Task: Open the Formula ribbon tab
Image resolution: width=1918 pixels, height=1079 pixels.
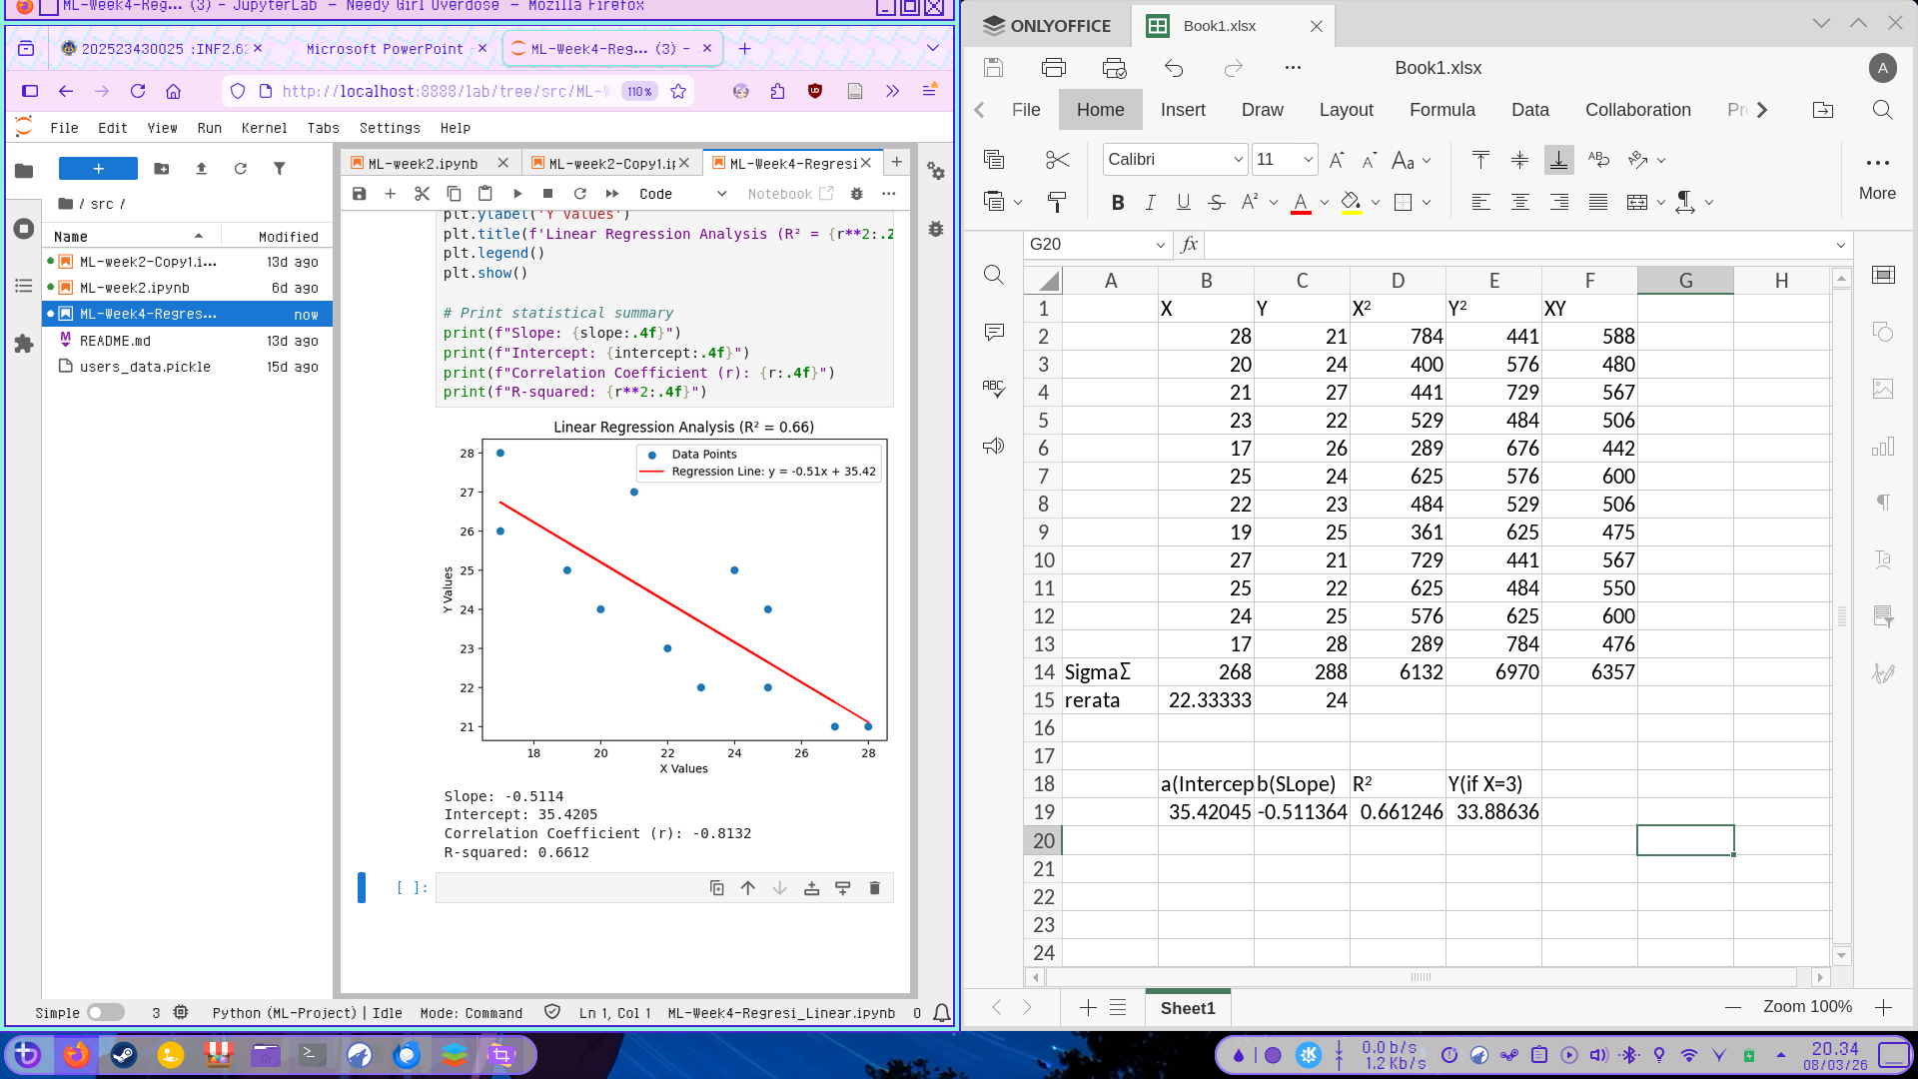Action: (1441, 110)
